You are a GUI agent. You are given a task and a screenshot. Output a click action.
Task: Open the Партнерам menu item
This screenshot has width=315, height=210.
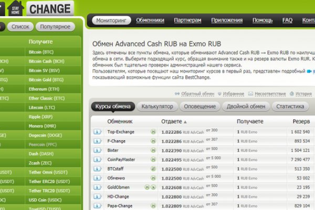point(187,20)
